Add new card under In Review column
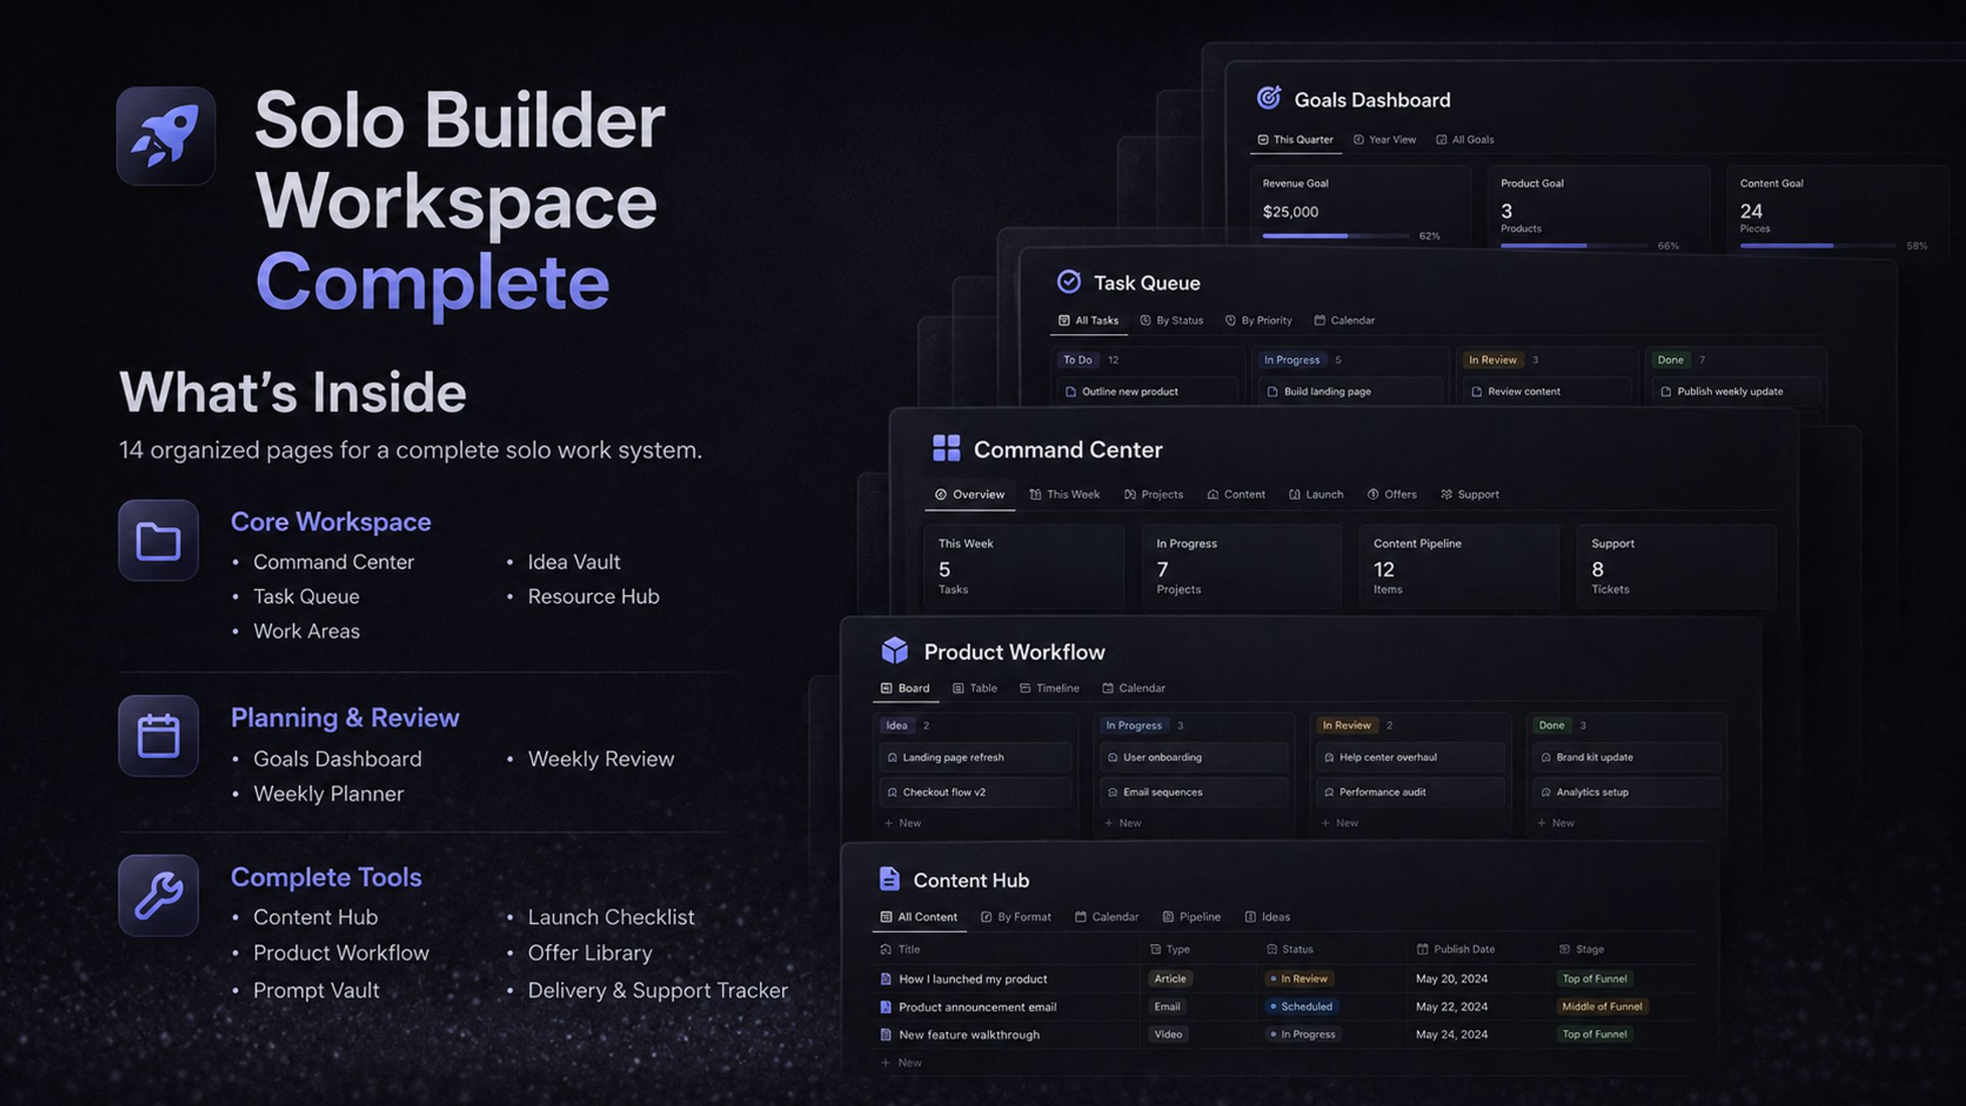This screenshot has width=1966, height=1106. click(x=1339, y=823)
